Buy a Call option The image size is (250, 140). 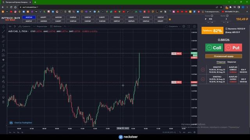tap(214, 47)
